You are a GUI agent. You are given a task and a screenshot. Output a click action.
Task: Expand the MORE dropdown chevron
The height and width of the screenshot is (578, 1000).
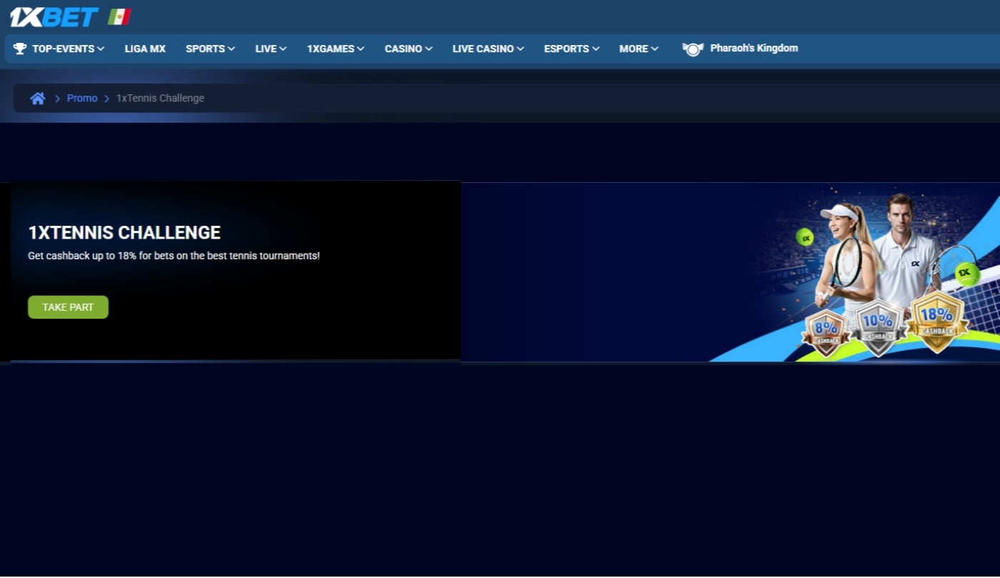click(x=655, y=49)
